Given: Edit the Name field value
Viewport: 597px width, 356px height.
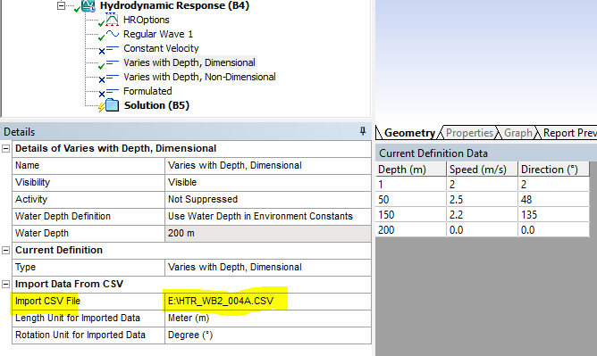Looking at the screenshot, I should [268, 166].
